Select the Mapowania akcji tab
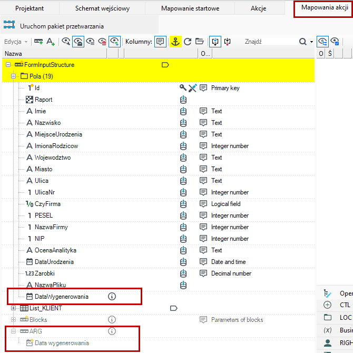 click(x=325, y=8)
